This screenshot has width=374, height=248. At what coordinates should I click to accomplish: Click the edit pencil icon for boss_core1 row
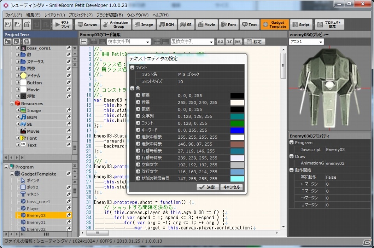69,48
